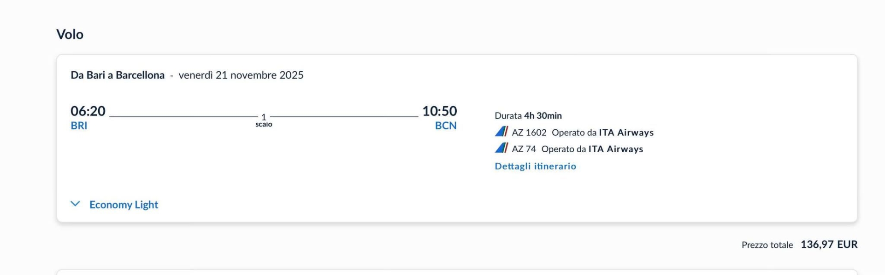Screen dimensions: 885x275
Task: Select the BCN arrival airport code
Action: tap(446, 126)
